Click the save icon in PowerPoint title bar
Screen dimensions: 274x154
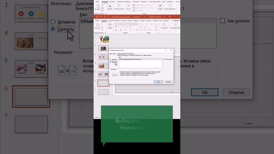97,17
